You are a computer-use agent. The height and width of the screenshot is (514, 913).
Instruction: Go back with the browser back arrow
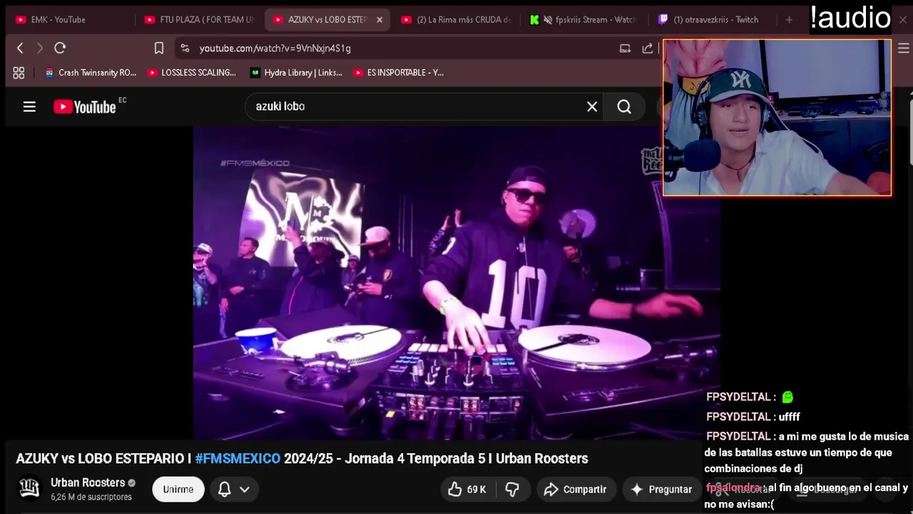pos(20,48)
